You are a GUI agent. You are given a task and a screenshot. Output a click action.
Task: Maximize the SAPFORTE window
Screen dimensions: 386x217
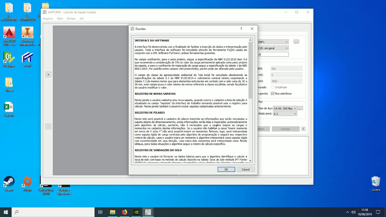click(297, 12)
